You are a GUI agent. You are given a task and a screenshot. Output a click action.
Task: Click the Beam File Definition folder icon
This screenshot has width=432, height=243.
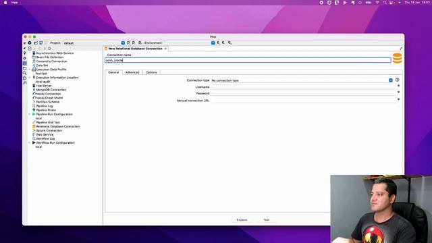34,57
